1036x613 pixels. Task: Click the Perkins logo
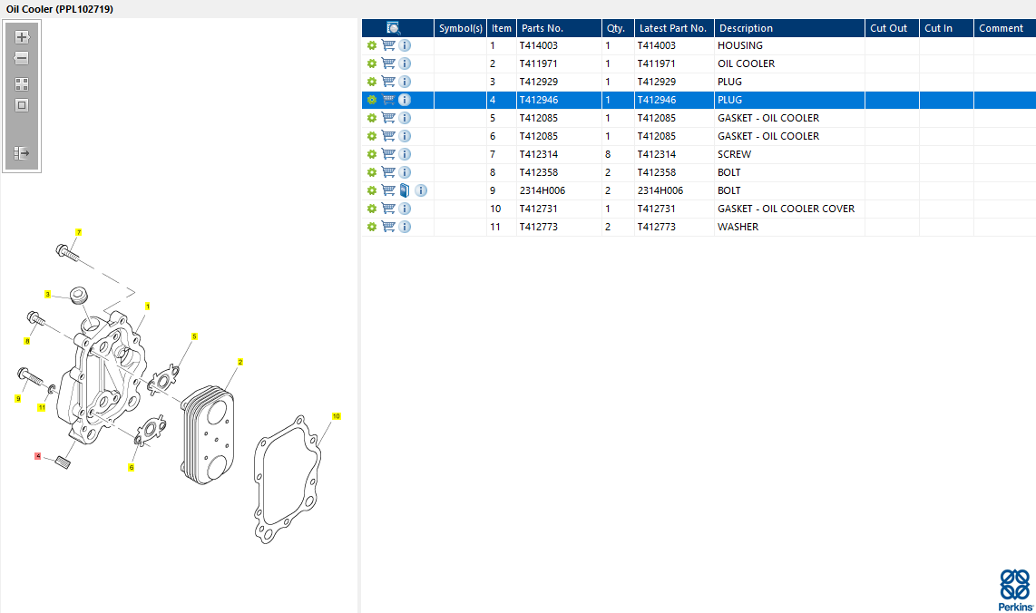point(1015,590)
